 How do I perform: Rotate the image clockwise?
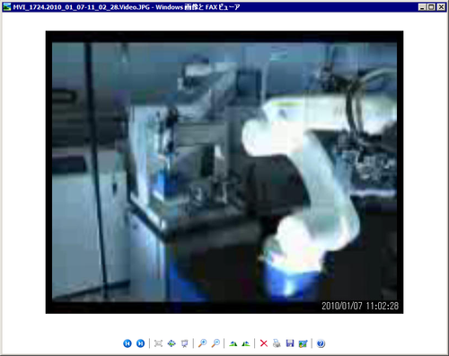(233, 343)
